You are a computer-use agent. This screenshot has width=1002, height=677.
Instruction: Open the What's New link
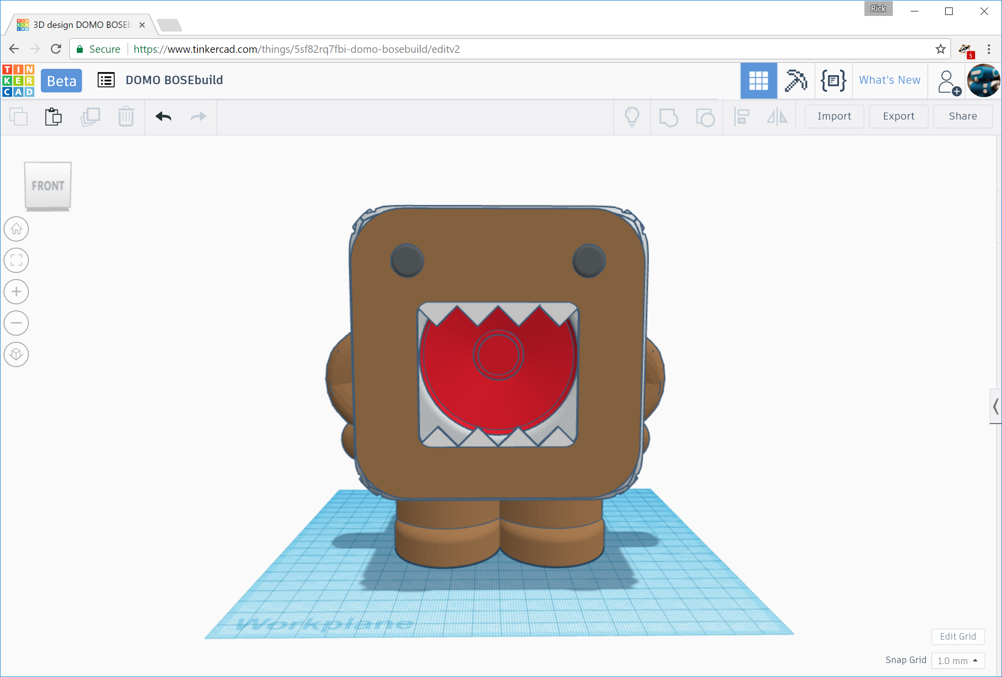[x=890, y=80]
